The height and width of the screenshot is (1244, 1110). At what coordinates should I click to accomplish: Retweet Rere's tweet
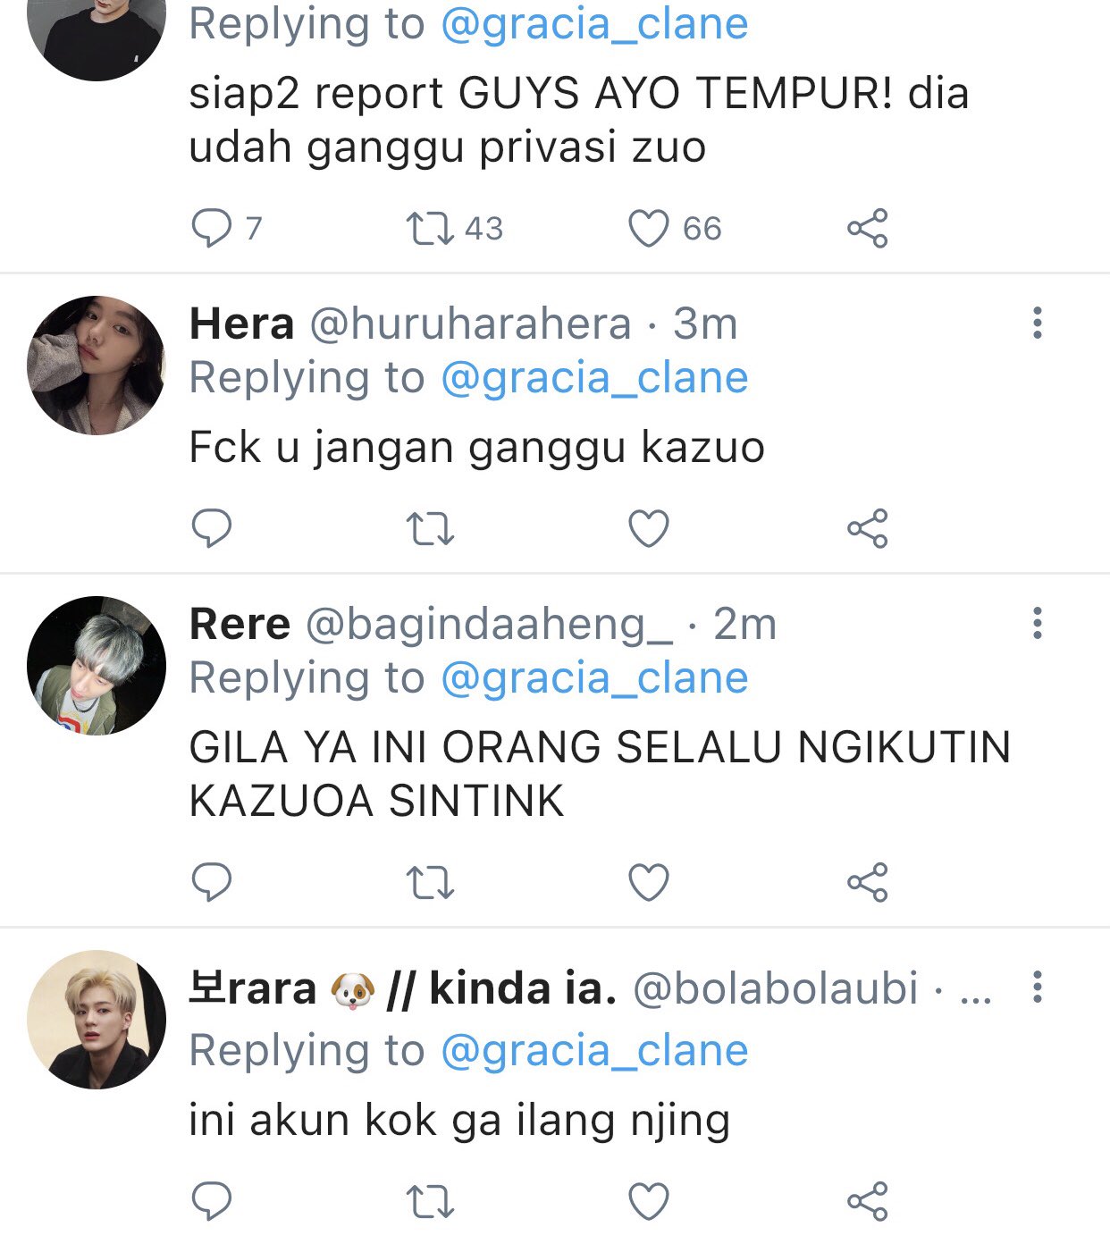pyautogui.click(x=430, y=883)
